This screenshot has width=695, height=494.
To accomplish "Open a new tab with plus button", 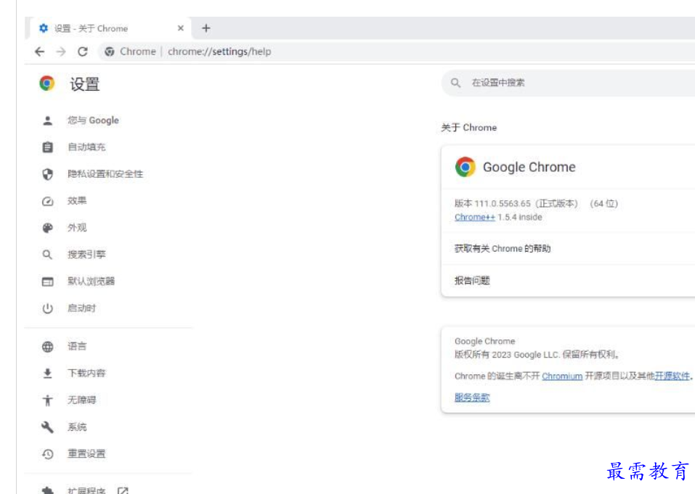I will click(206, 28).
